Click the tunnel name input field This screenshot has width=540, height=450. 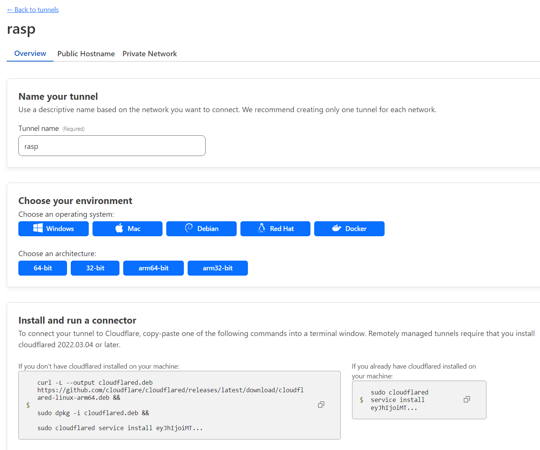tap(112, 145)
